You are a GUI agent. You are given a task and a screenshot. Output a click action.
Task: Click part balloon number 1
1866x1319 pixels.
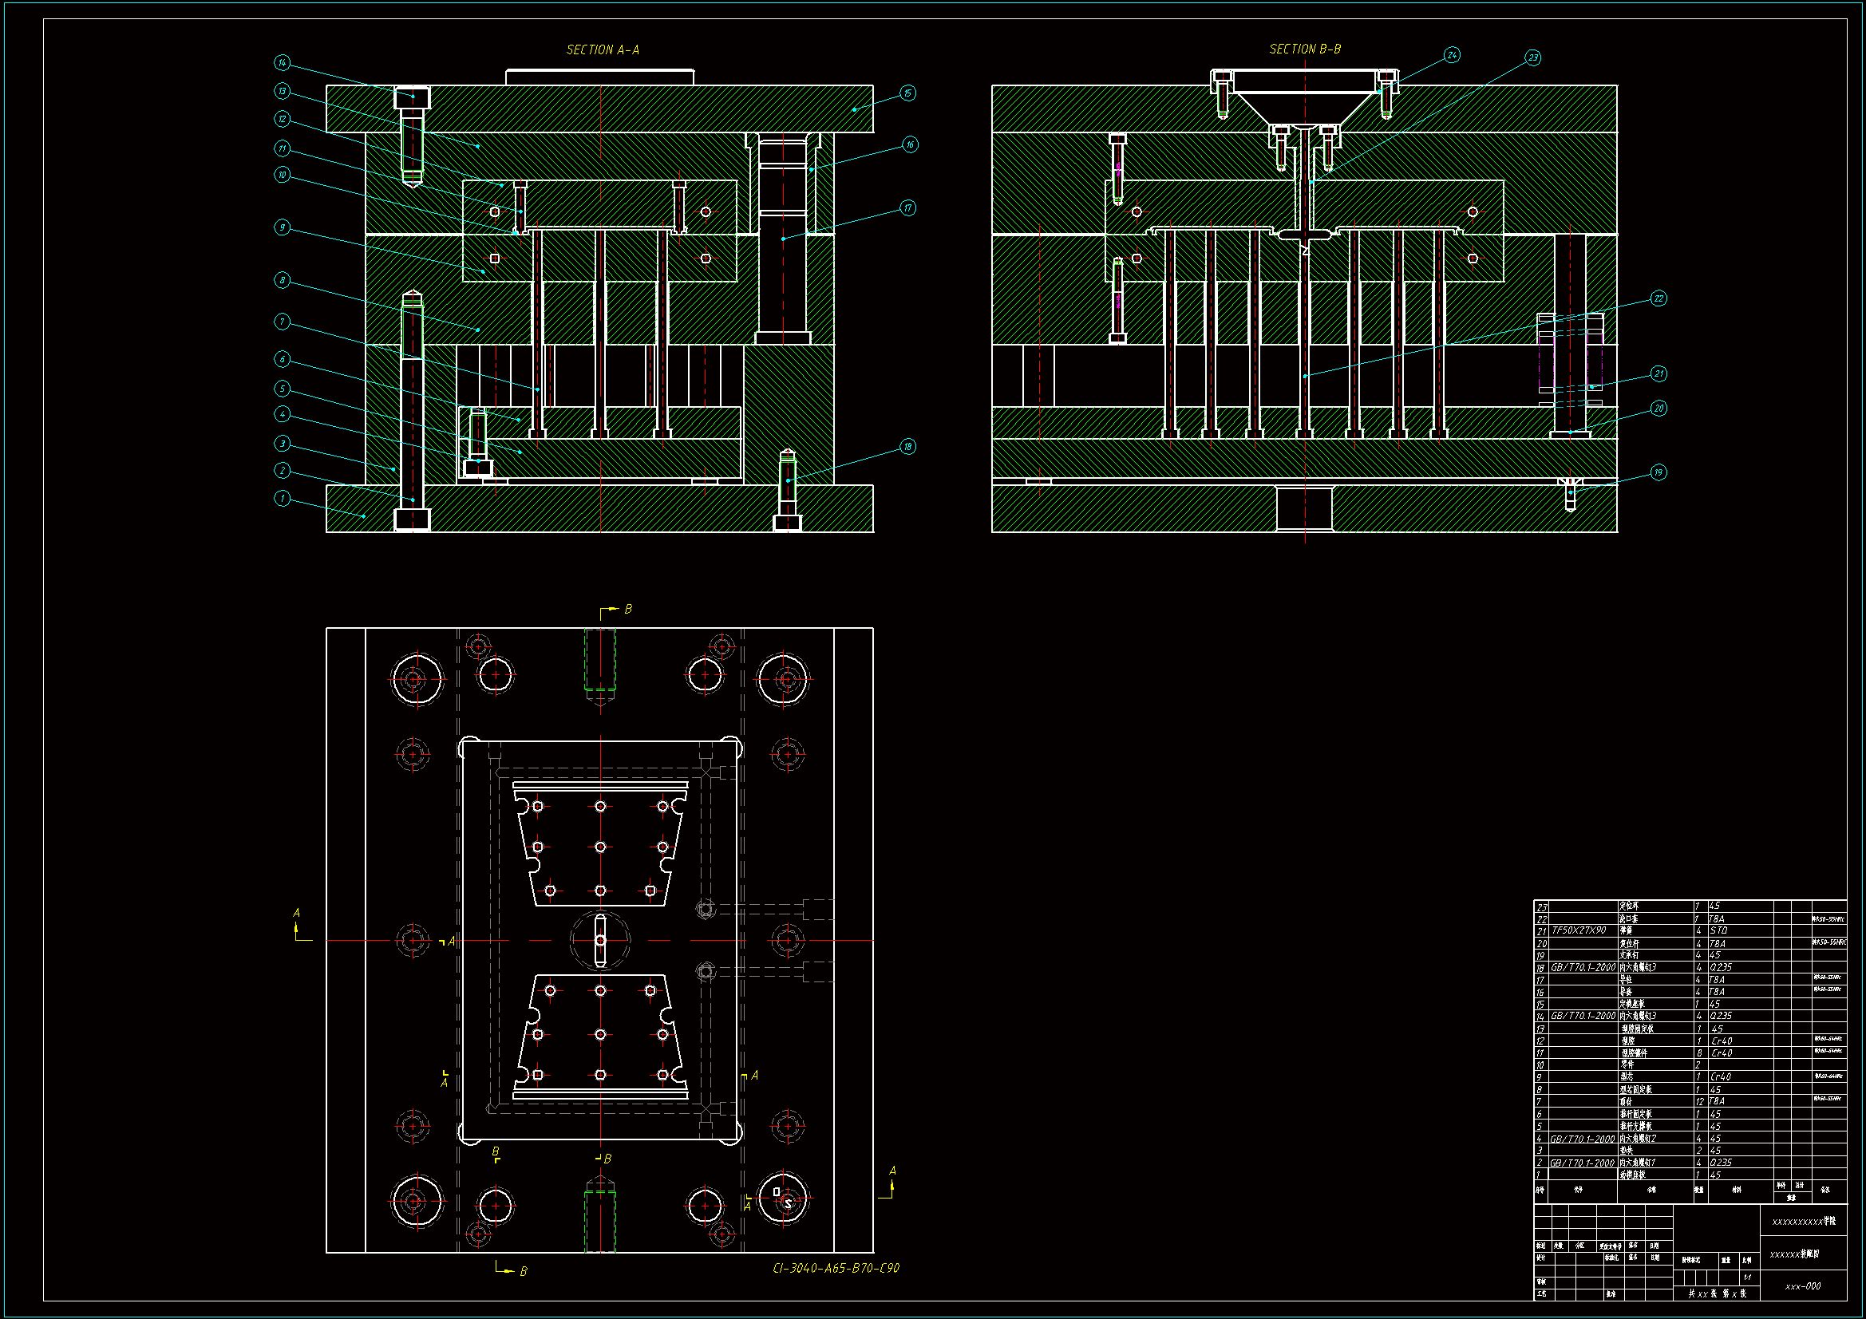[x=282, y=498]
